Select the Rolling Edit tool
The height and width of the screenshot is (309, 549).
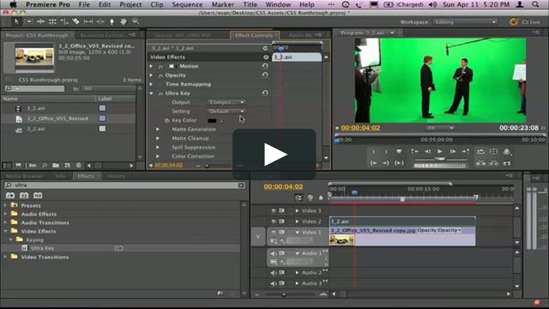pyautogui.click(x=52, y=21)
